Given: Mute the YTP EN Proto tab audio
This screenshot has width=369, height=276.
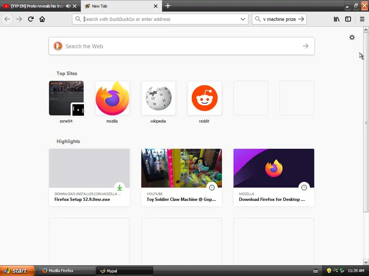Looking at the screenshot, I should (x=68, y=6).
